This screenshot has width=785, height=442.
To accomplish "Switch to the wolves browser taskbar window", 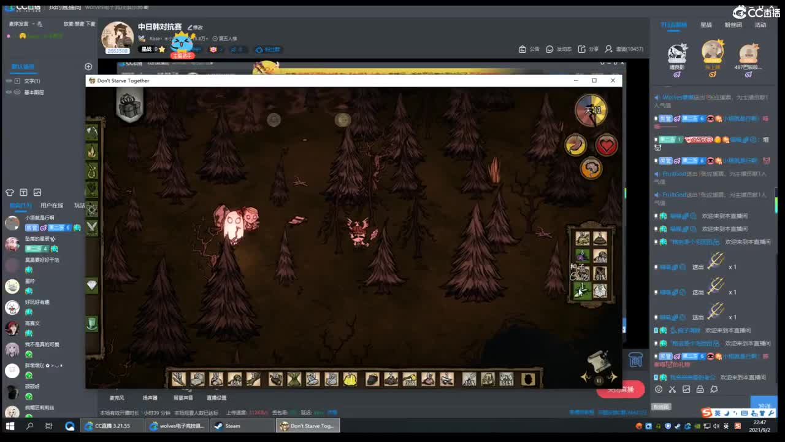I will point(178,425).
